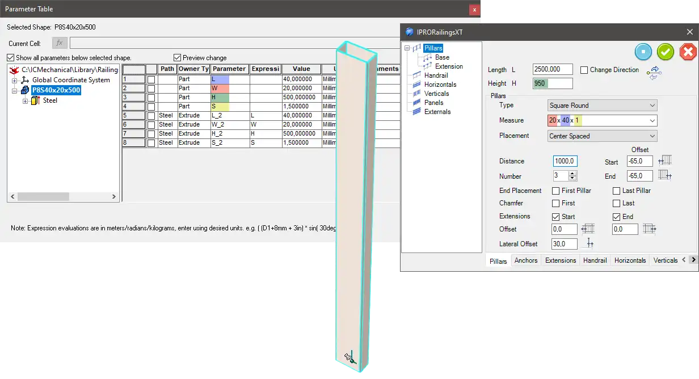Click the fx function button
Image resolution: width=699 pixels, height=379 pixels.
60,43
